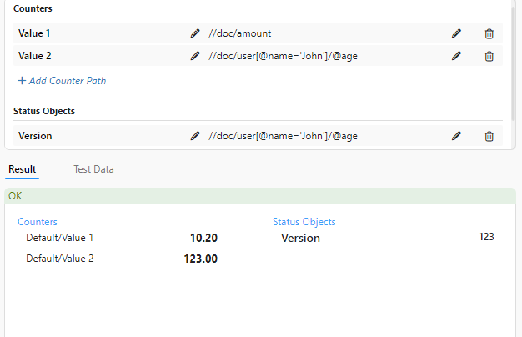Image resolution: width=522 pixels, height=337 pixels.
Task: Click the Status Objects section heading in config
Action: 44,111
